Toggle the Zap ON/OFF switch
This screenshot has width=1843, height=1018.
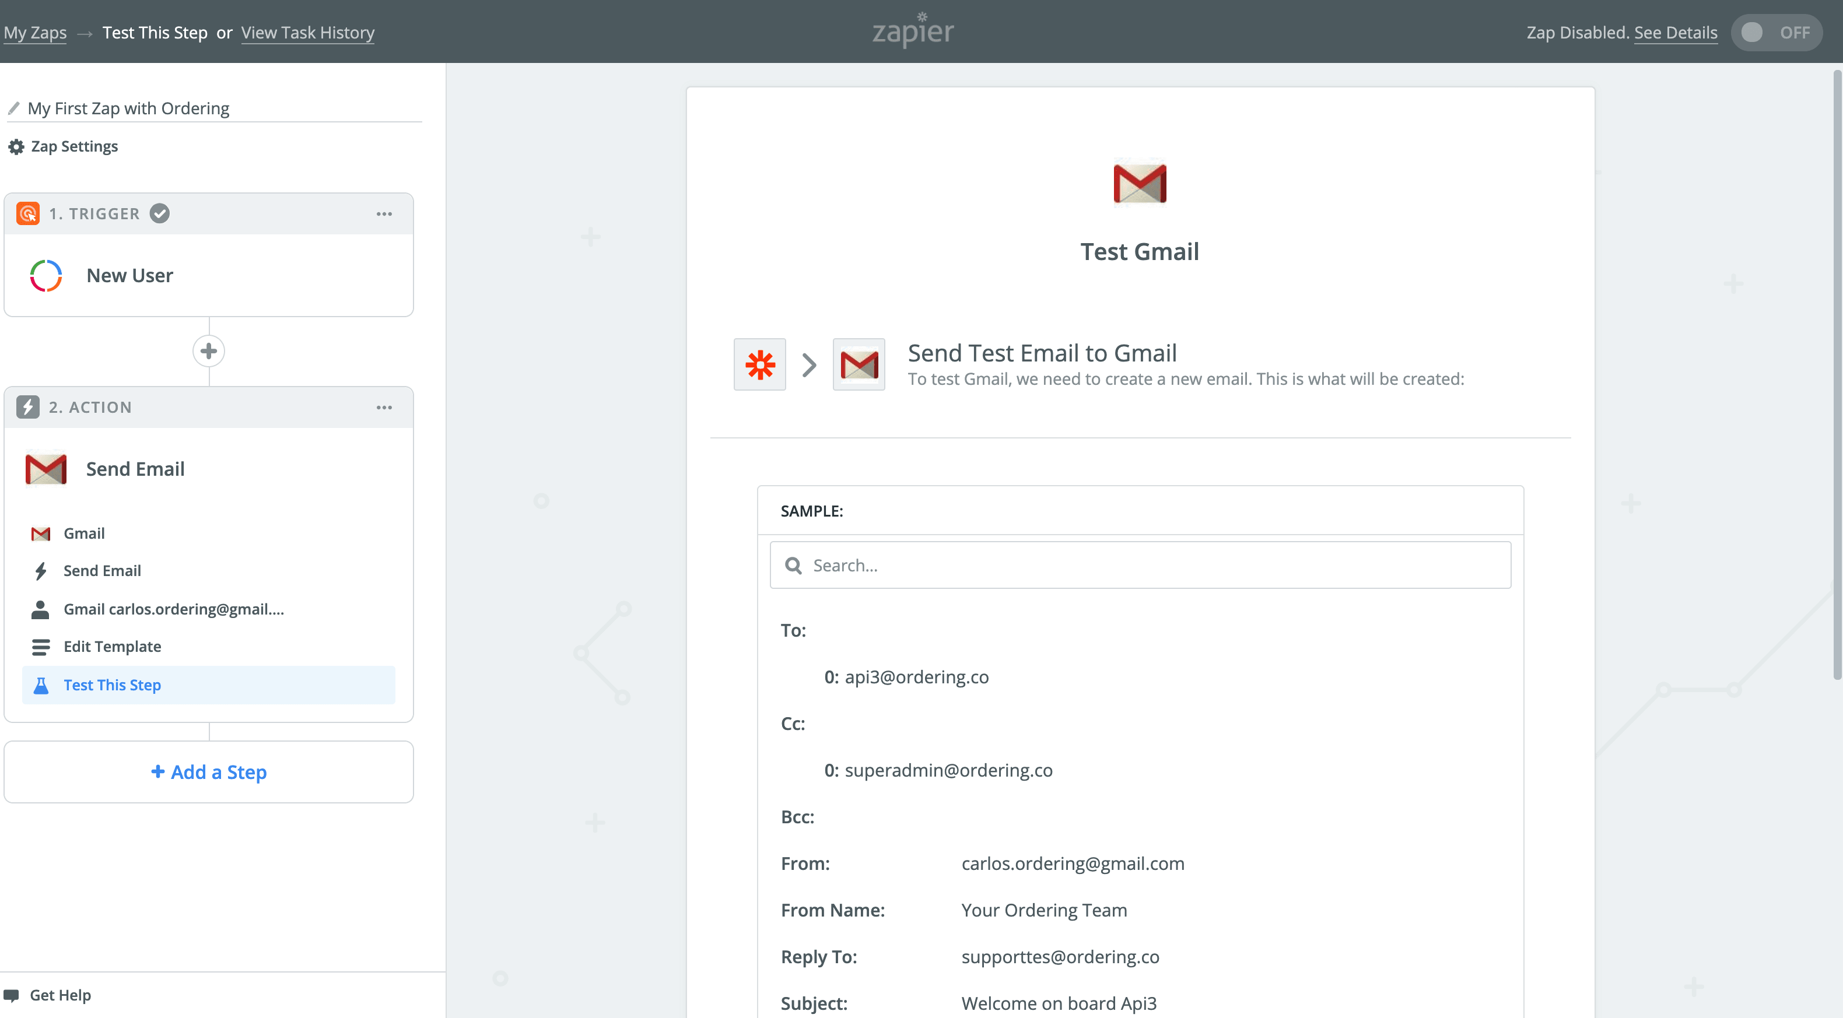[x=1776, y=32]
